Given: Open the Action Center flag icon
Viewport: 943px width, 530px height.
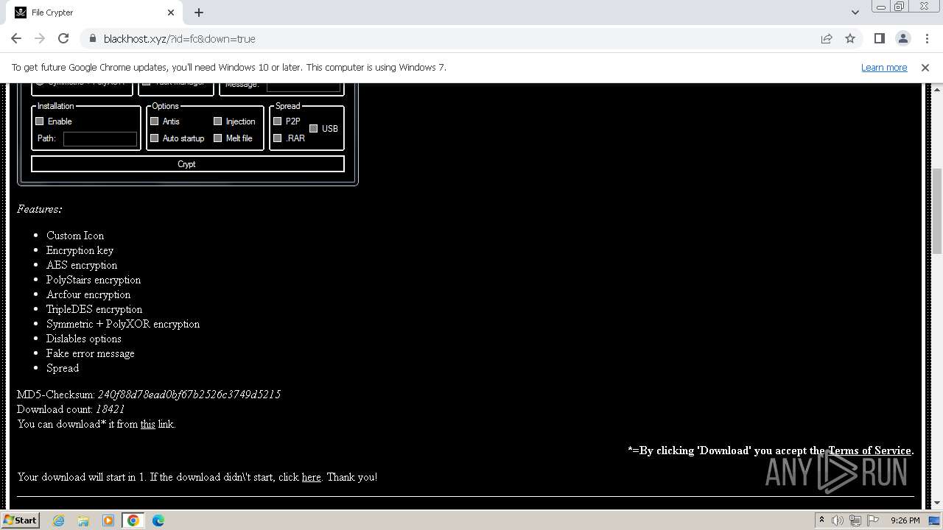Looking at the screenshot, I should coord(873,520).
